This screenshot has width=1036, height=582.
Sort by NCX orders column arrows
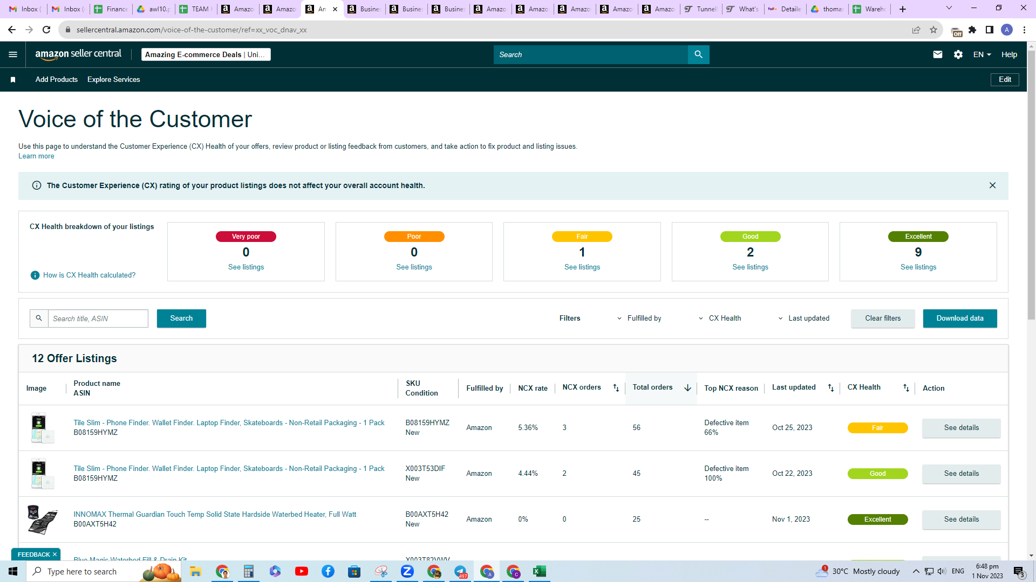pos(616,388)
